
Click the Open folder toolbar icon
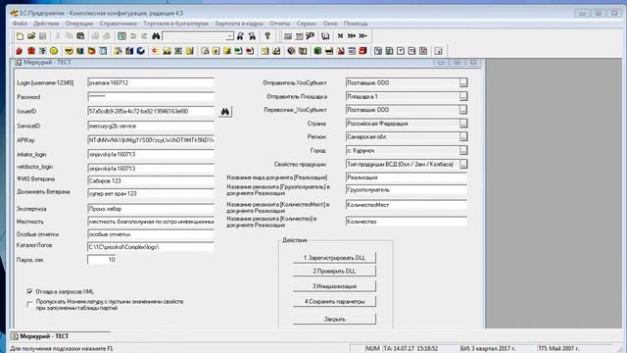(30, 36)
